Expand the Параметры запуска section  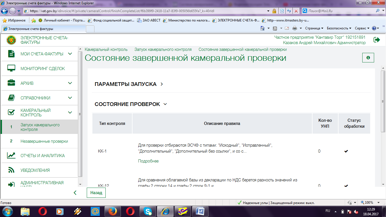pyautogui.click(x=162, y=84)
